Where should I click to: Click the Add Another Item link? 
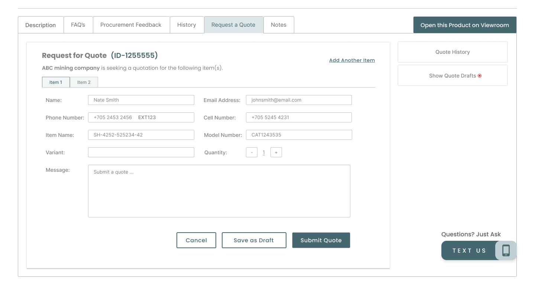click(352, 60)
